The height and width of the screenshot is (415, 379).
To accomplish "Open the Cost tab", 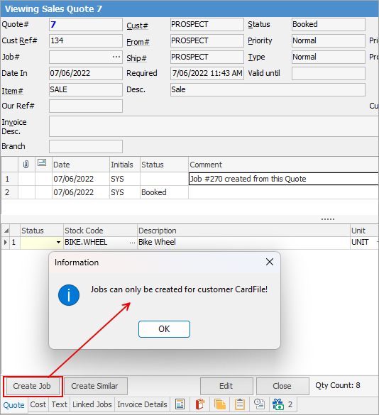I will pyautogui.click(x=38, y=404).
